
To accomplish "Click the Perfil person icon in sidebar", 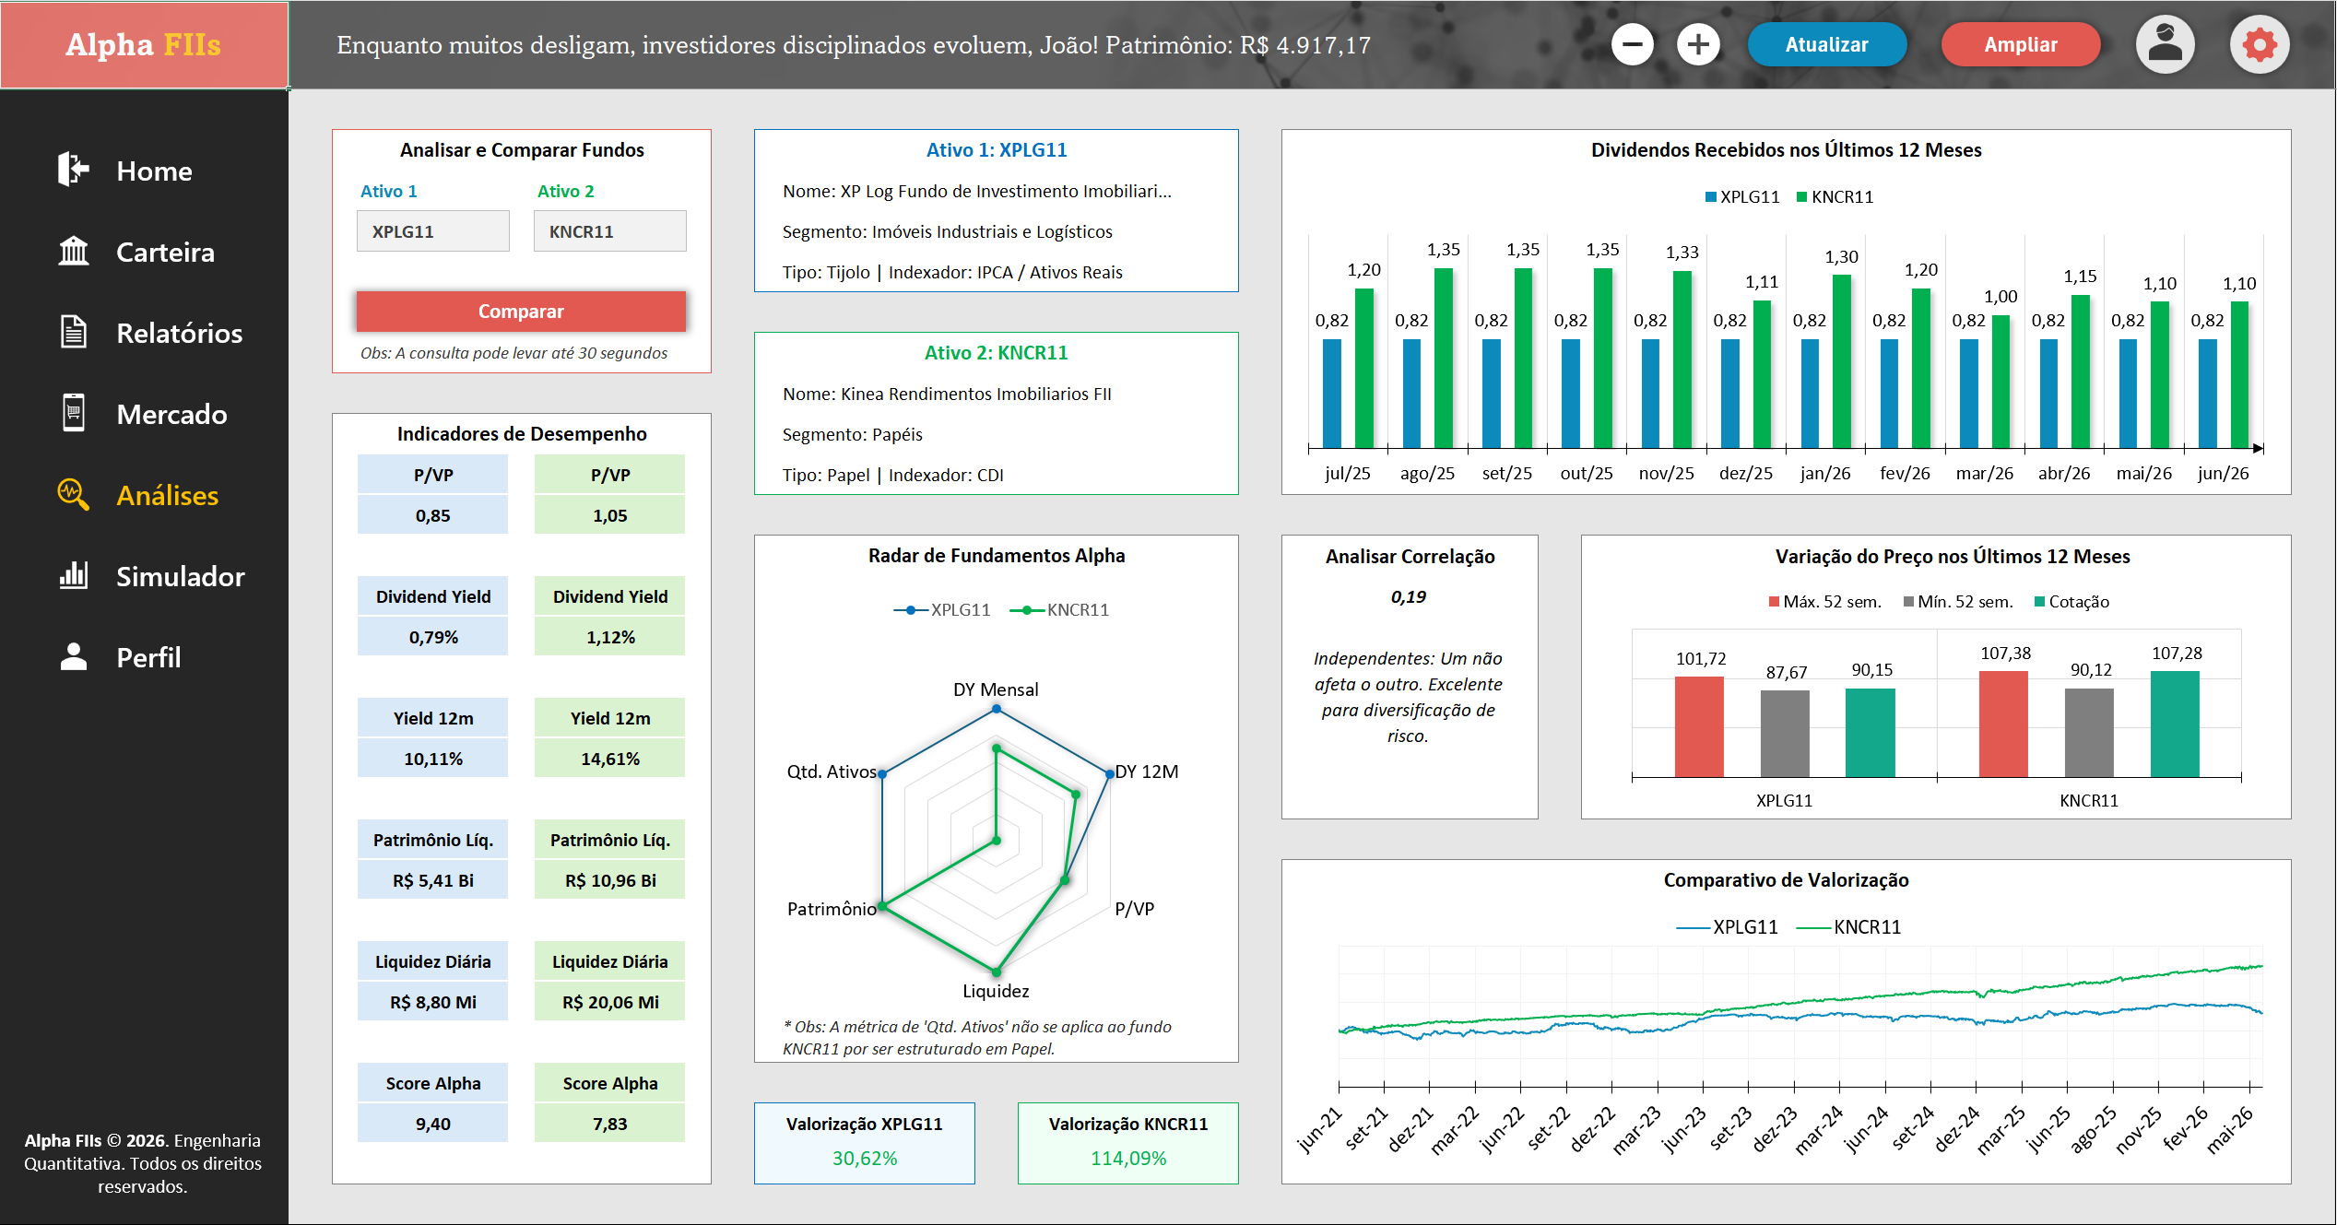I will coord(74,656).
